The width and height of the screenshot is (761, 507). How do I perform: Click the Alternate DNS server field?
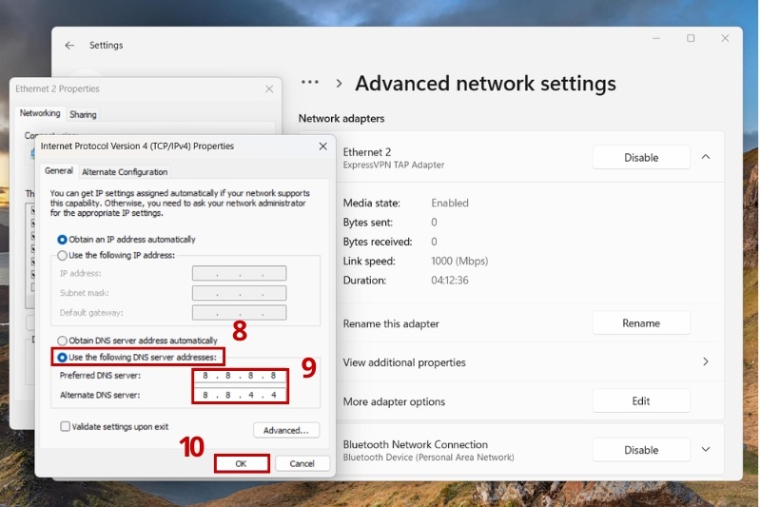(240, 395)
